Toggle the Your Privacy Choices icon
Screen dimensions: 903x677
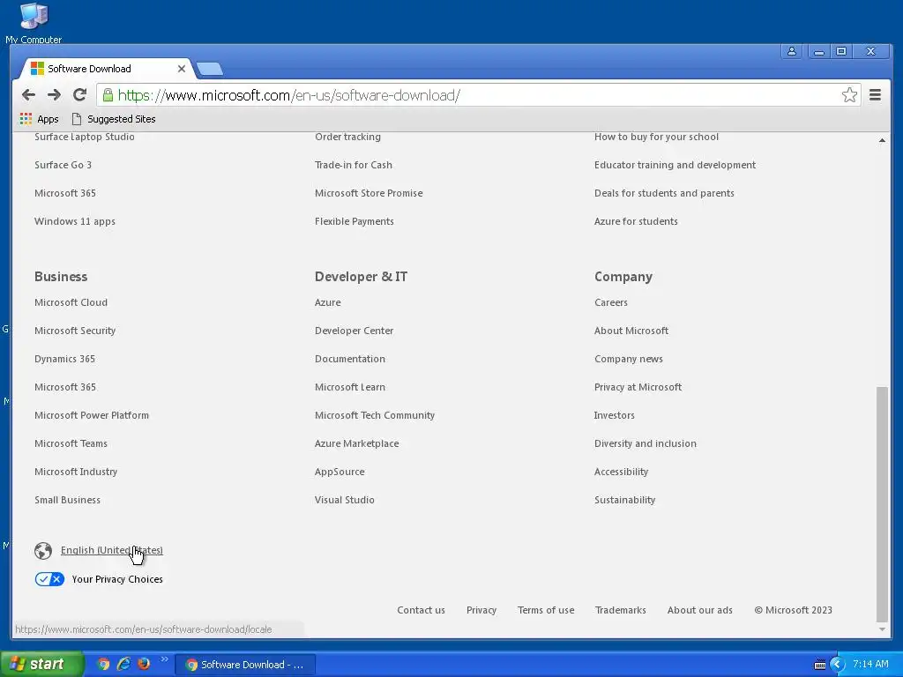49,579
